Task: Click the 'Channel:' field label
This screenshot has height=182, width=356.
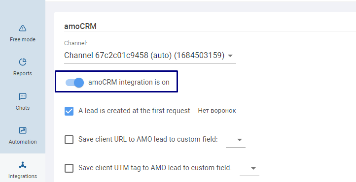Action: (x=75, y=43)
